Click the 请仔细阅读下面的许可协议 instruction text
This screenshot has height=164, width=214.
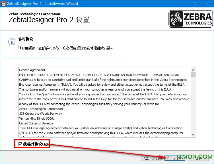[x=65, y=48]
